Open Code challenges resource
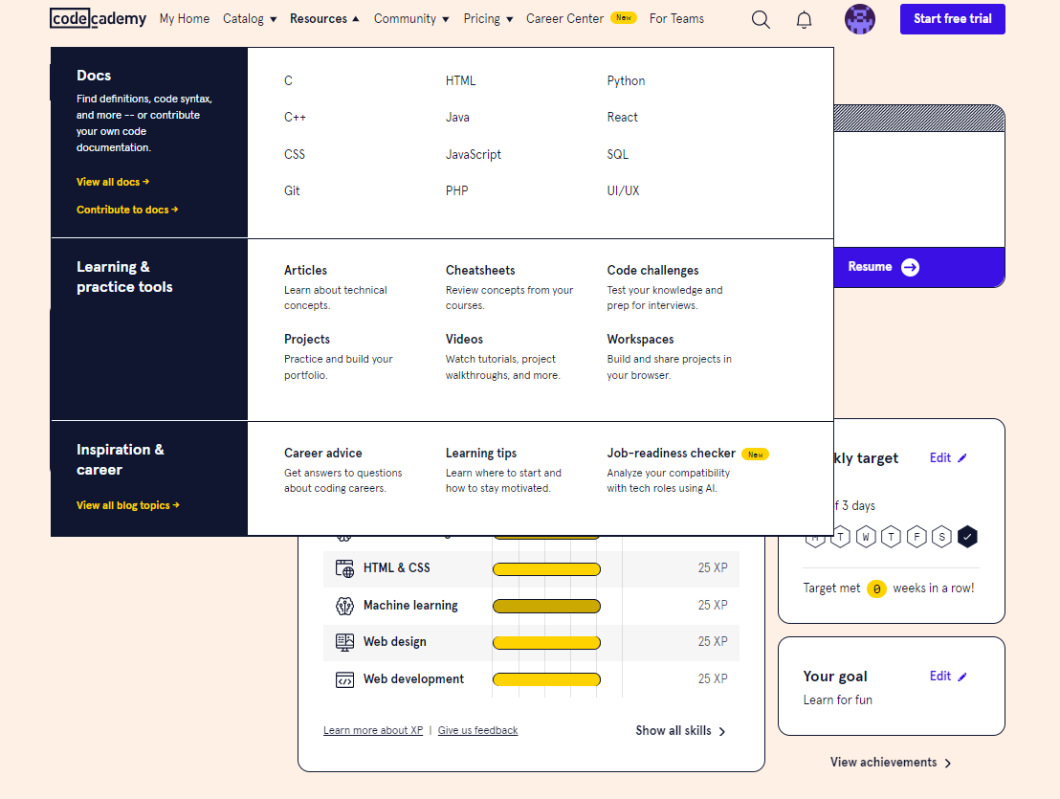 [652, 271]
